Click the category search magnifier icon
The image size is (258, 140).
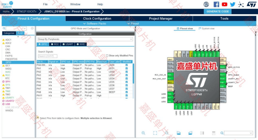coord(4,28)
